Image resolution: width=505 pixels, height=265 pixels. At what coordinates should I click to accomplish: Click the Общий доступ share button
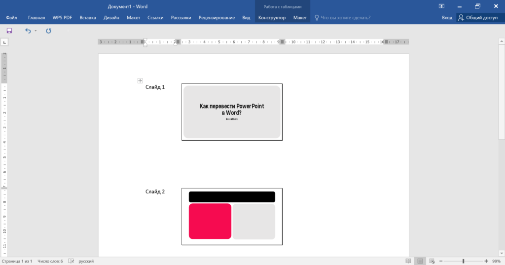pyautogui.click(x=477, y=18)
